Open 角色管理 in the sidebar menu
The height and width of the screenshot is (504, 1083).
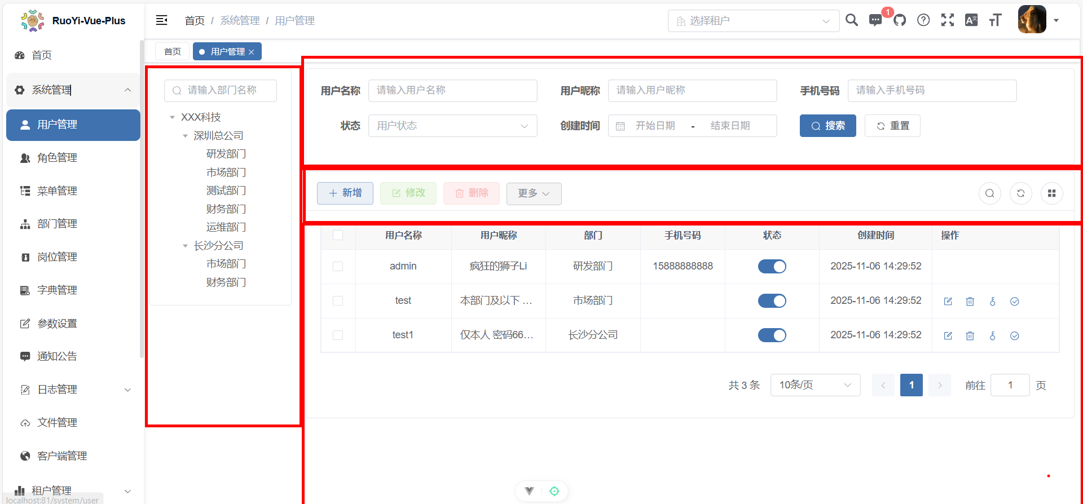tap(57, 158)
